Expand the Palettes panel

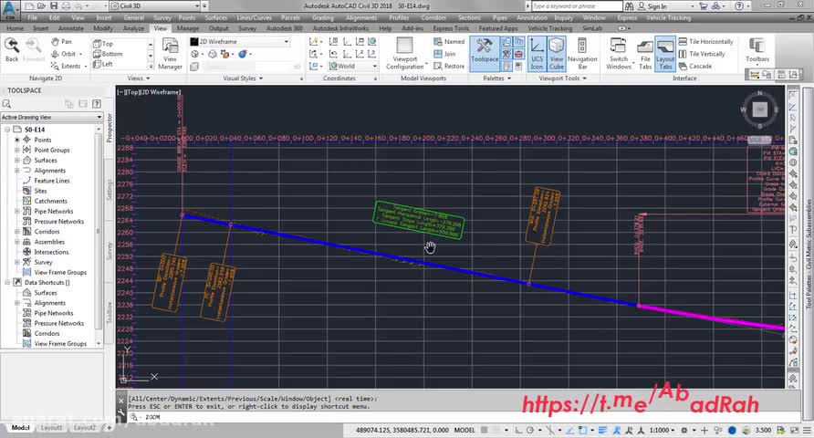pos(497,78)
